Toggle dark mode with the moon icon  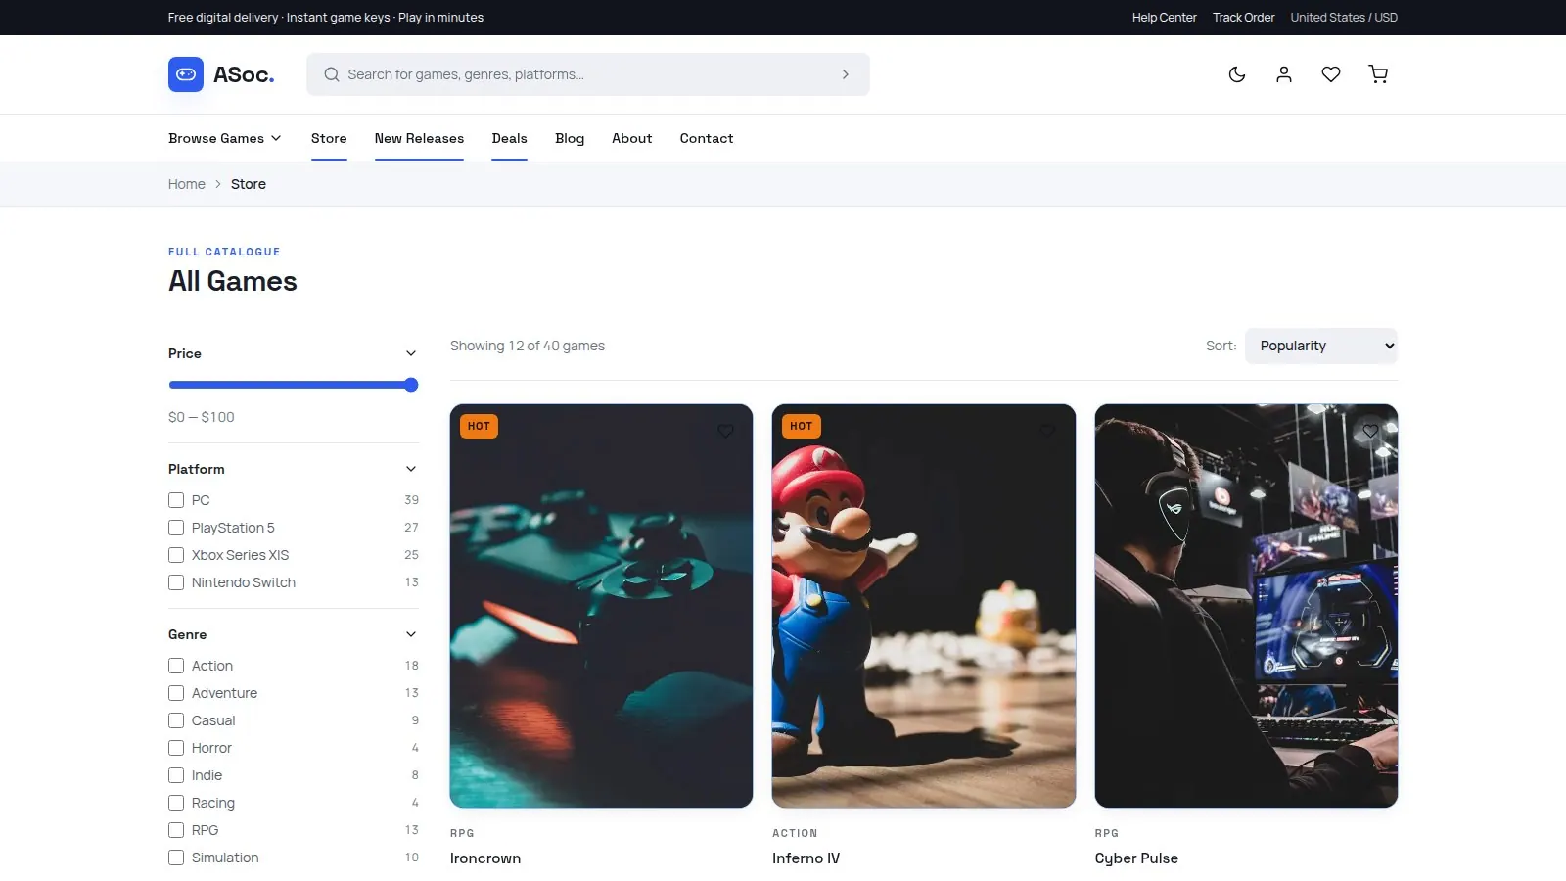pyautogui.click(x=1237, y=74)
